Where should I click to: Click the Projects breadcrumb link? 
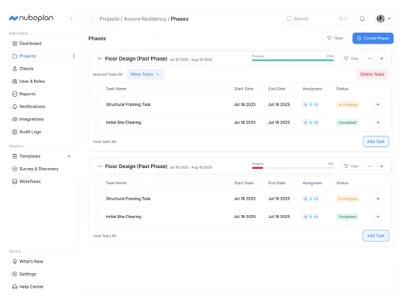[x=109, y=19]
